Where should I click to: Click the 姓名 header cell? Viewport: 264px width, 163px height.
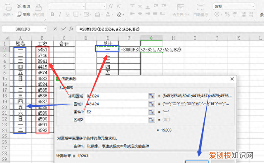tap(20, 44)
